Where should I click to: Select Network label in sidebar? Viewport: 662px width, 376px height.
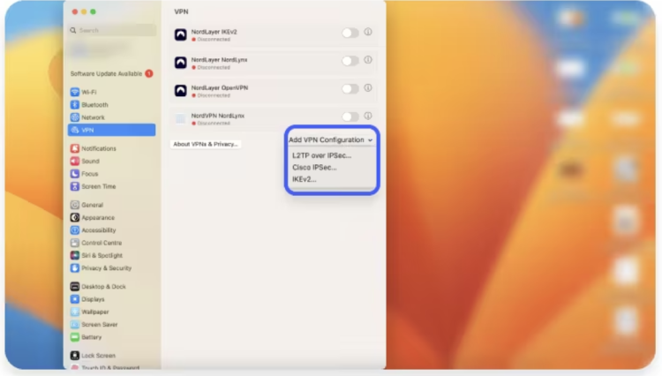point(93,117)
